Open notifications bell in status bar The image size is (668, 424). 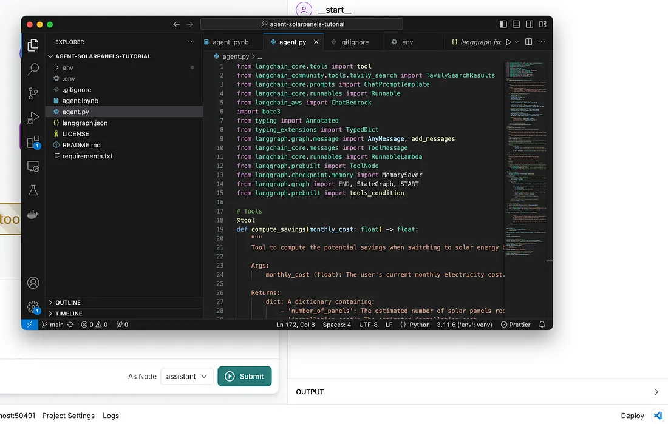tap(542, 325)
